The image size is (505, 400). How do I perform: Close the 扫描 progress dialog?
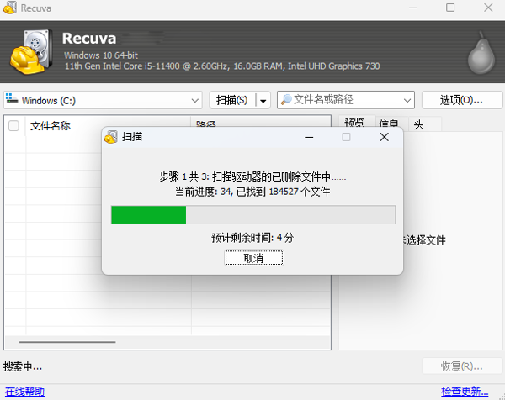pyautogui.click(x=384, y=137)
